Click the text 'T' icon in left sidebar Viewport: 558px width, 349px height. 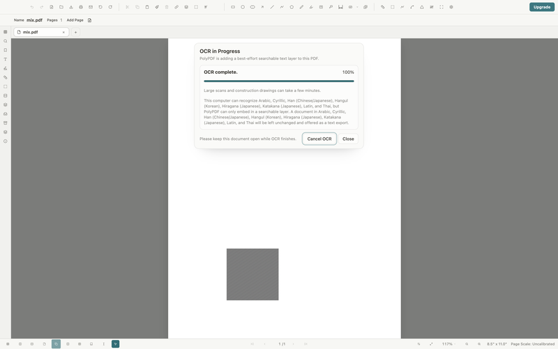click(6, 59)
